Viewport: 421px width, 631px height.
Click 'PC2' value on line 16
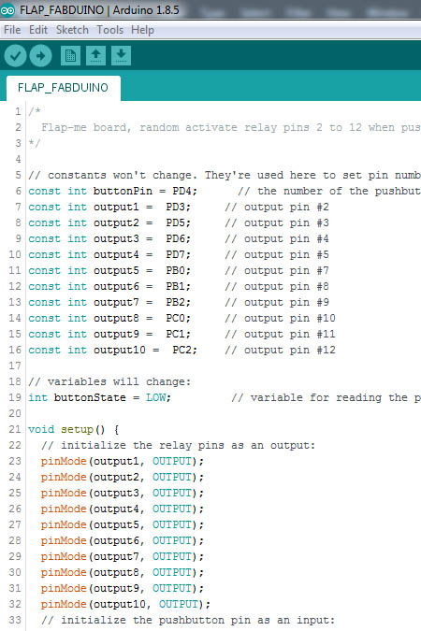coord(182,350)
